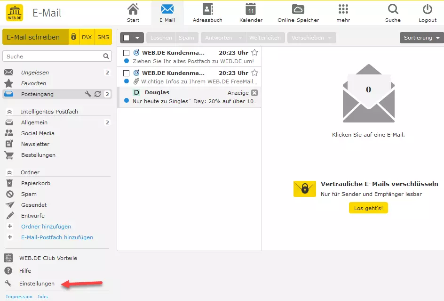444x301 pixels.
Task: Open Hilfe
Action: click(25, 271)
